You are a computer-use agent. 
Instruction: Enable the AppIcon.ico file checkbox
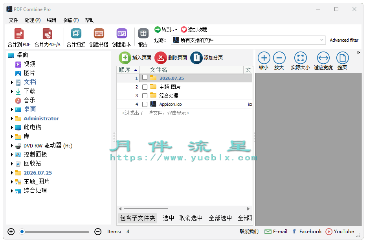tap(145, 104)
